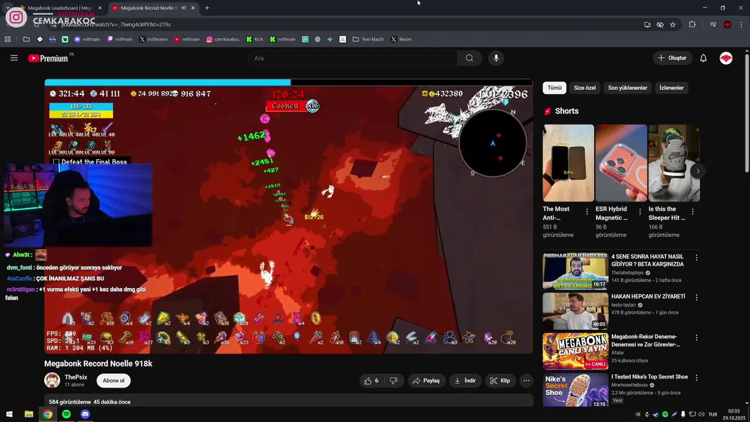The height and width of the screenshot is (422, 750).
Task: Open the HAKAN HEPCAN EV ZİYARETİ thumbnail
Action: click(x=575, y=311)
